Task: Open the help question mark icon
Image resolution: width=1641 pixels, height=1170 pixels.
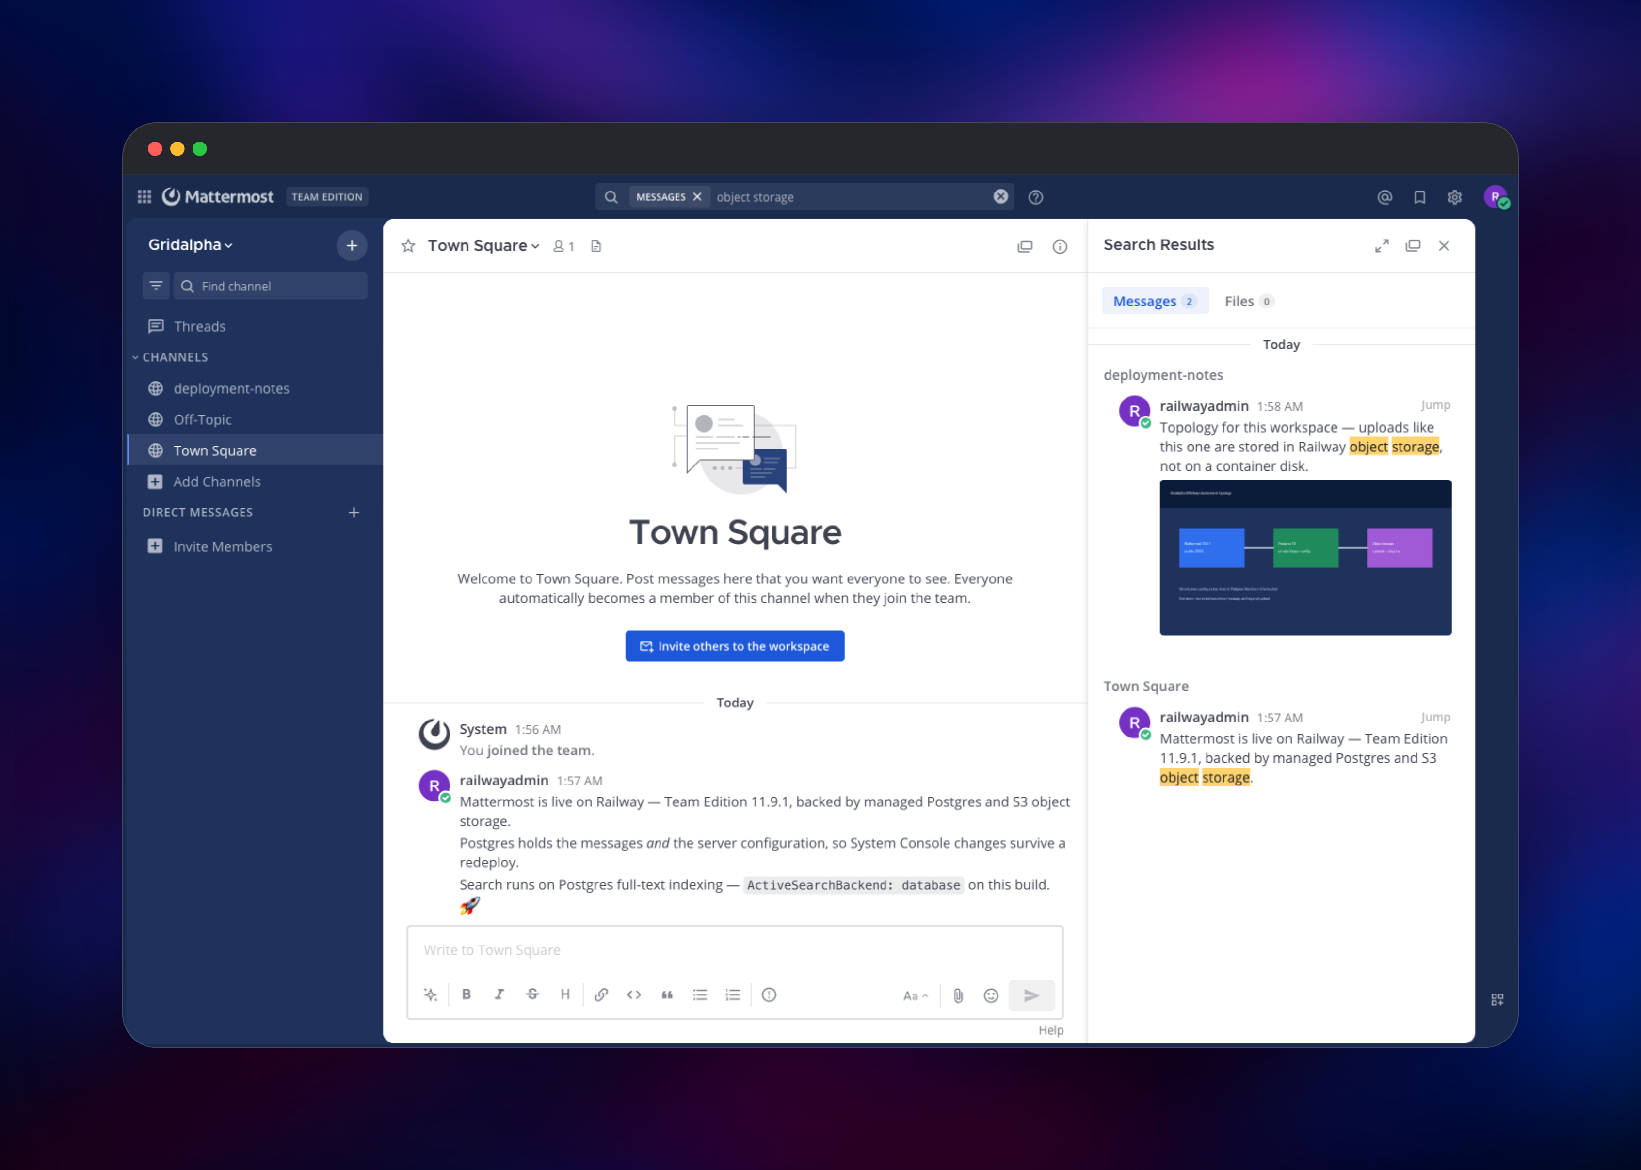Action: tap(1035, 197)
